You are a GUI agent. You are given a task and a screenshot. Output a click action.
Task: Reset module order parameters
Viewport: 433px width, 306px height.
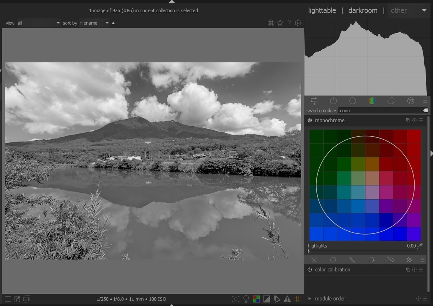(418, 299)
